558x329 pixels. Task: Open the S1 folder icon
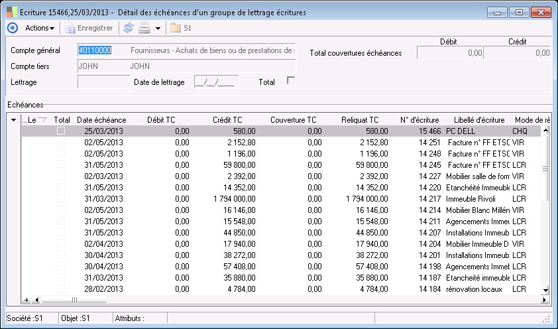[x=176, y=28]
